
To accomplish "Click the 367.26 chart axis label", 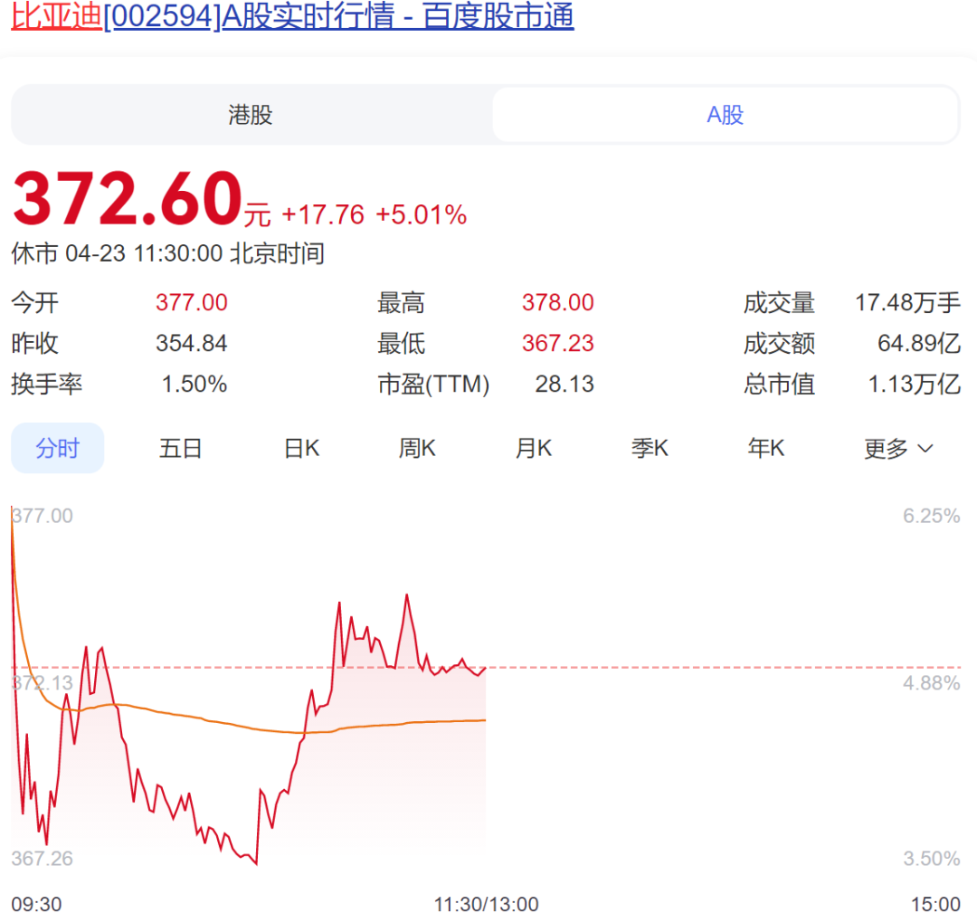I will [x=43, y=859].
